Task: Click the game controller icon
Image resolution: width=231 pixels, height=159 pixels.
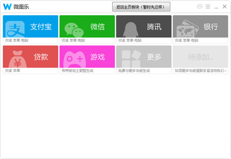Action: tap(75, 59)
